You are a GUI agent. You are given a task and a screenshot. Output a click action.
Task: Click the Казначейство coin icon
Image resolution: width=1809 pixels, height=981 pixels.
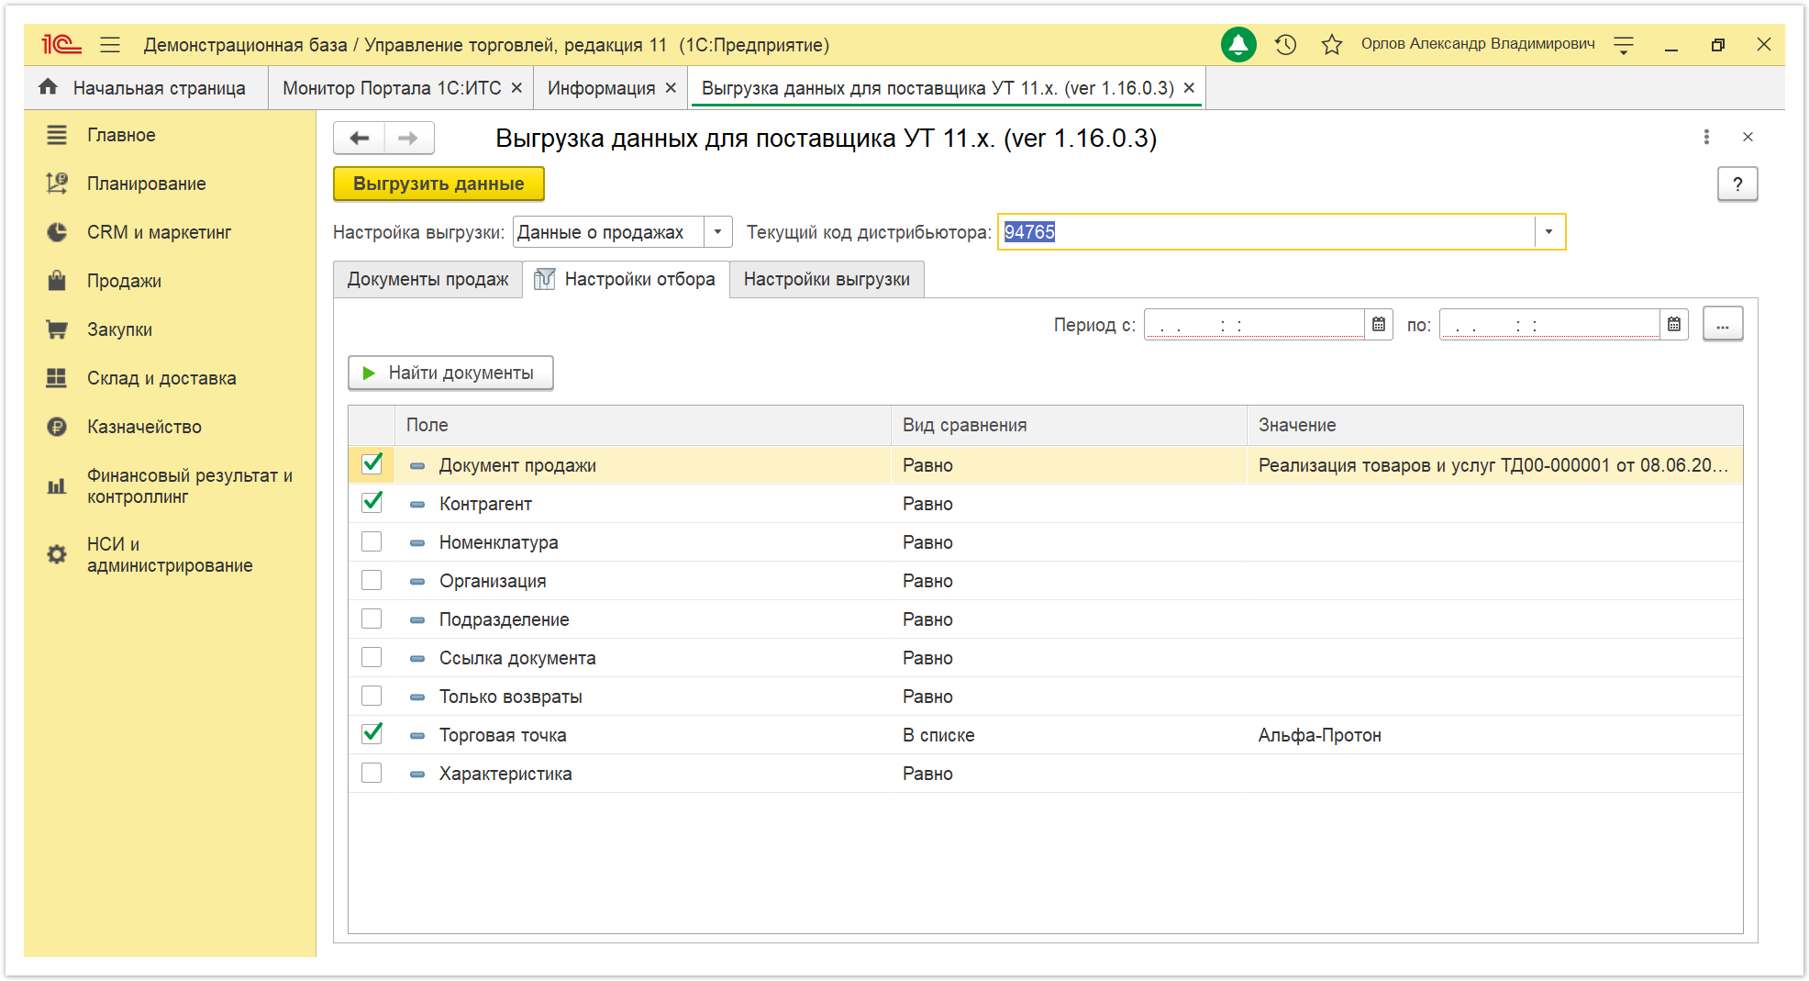[57, 427]
